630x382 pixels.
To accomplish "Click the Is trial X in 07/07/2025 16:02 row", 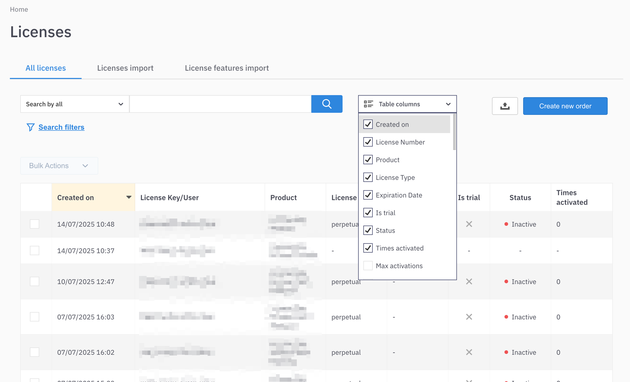I will 469,352.
